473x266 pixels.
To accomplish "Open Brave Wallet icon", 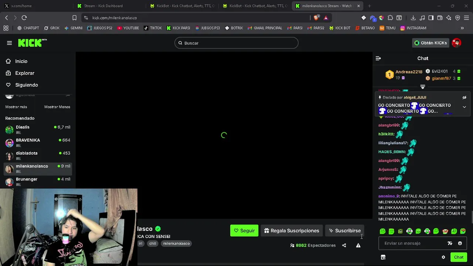I will 440,18.
